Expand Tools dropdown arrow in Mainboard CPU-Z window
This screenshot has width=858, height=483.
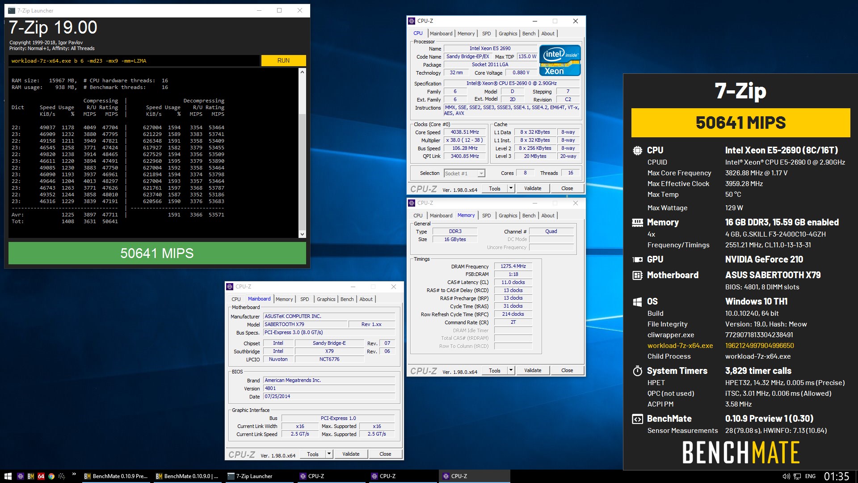pos(329,454)
